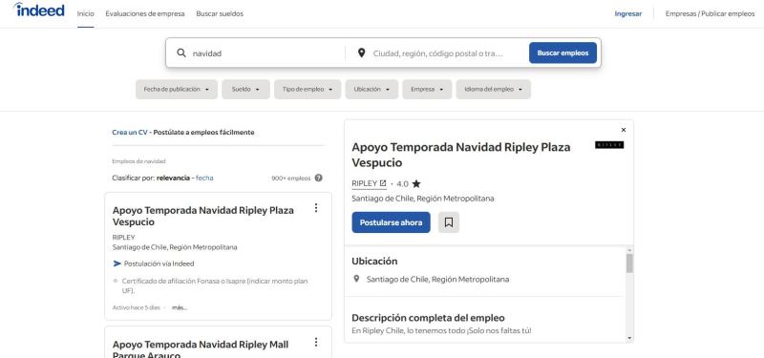Click Ingresar to sign in
The height and width of the screenshot is (358, 764).
628,13
